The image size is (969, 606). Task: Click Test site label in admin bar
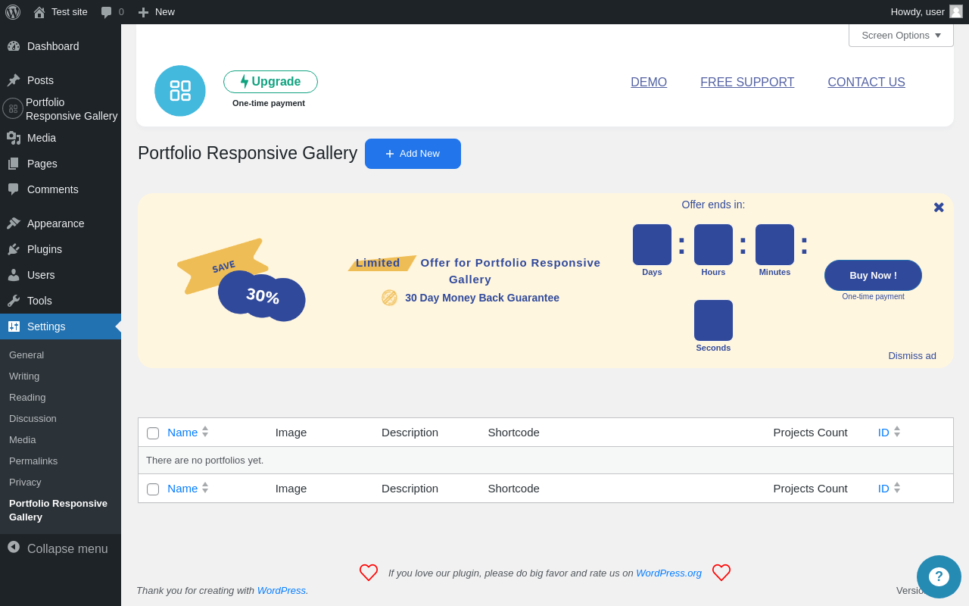pos(70,11)
